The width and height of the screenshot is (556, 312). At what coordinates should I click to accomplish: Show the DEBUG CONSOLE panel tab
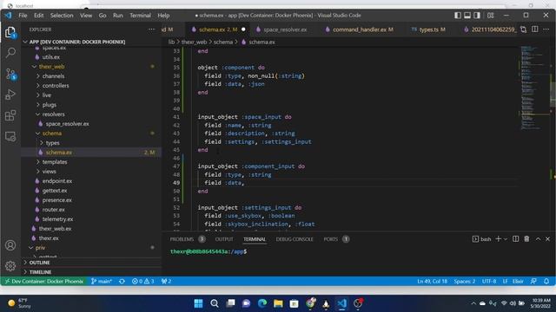295,239
